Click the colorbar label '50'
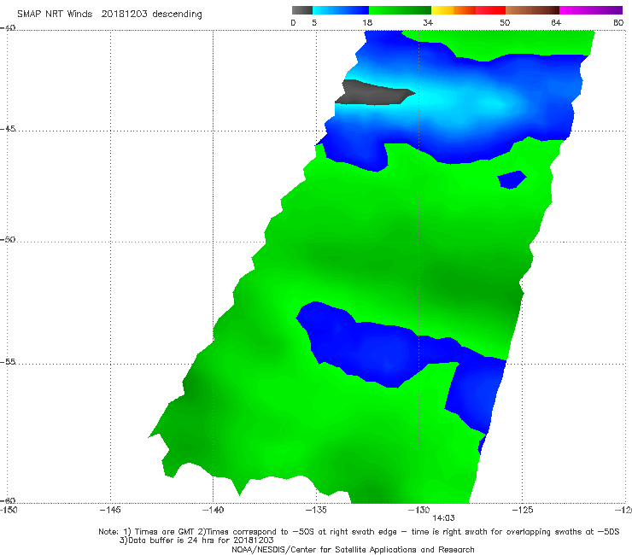This screenshot has height=555, width=632. 505,23
